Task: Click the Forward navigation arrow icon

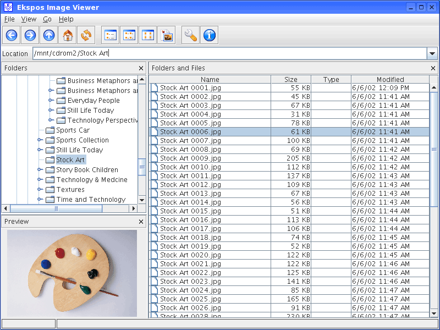Action: [x=30, y=36]
